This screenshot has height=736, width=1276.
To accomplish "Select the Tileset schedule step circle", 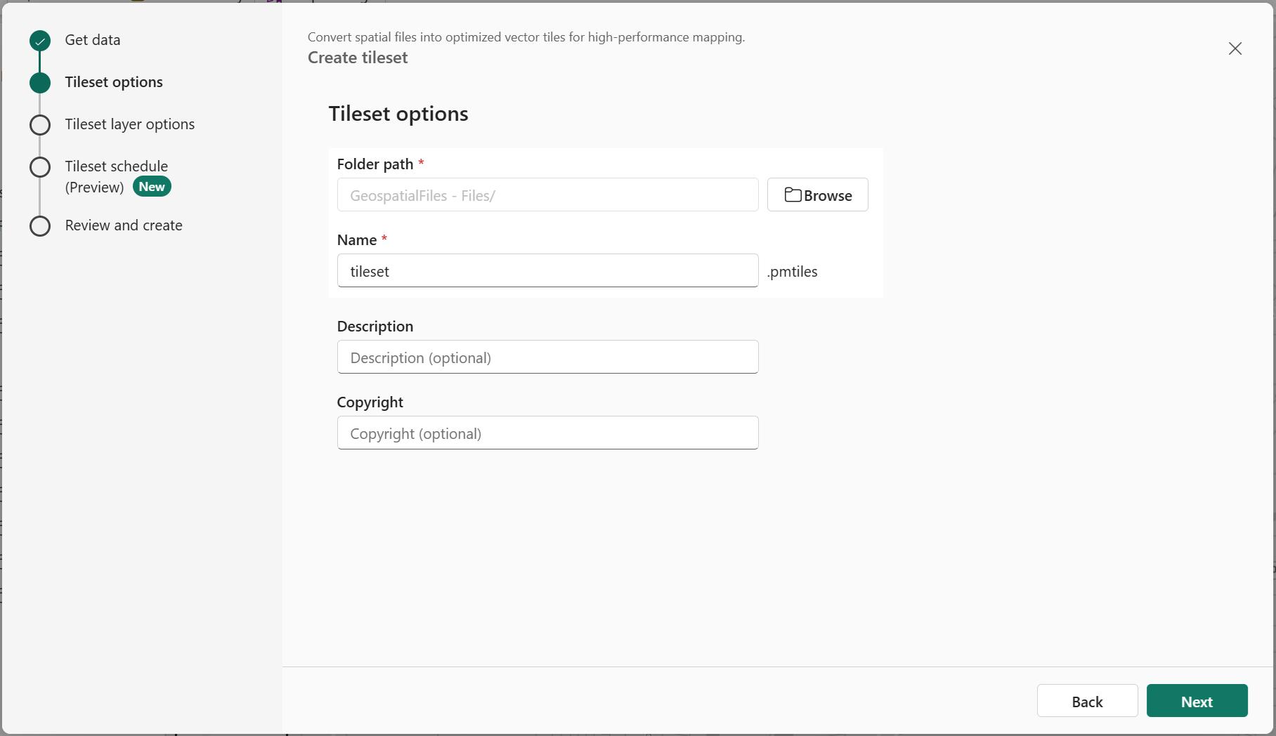I will click(40, 167).
